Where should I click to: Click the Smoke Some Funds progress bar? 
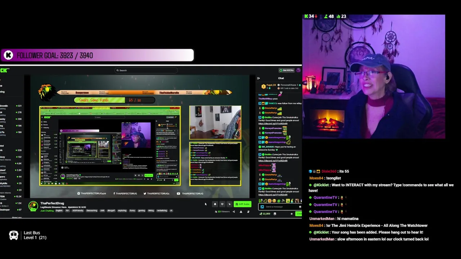click(x=115, y=100)
